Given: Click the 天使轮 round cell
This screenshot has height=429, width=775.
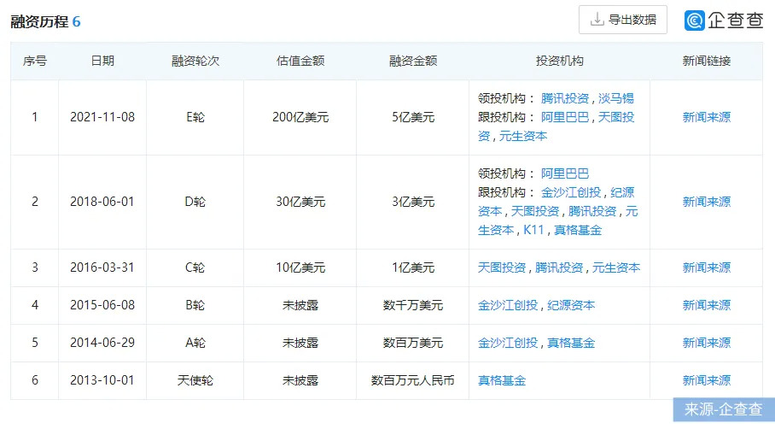Looking at the screenshot, I should point(195,380).
